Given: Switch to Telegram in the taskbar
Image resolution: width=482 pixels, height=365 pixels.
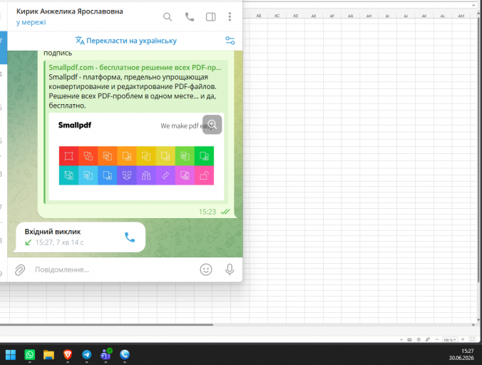Looking at the screenshot, I should (87, 354).
